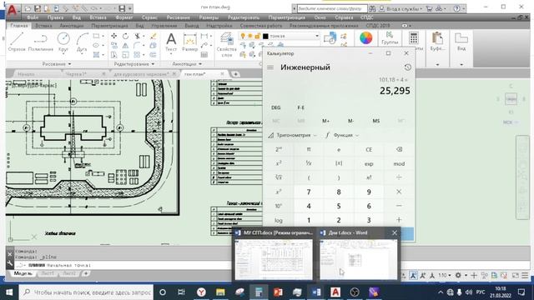Open Функция dropdown in calculator
This screenshot has height=300, width=534.
342,135
